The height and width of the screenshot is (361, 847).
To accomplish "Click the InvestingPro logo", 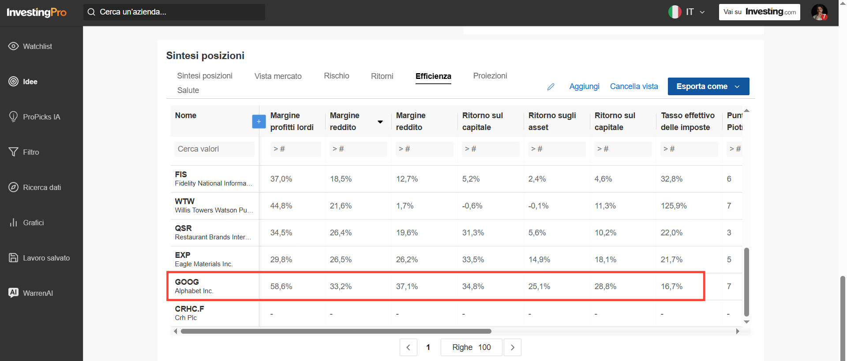I will point(37,12).
